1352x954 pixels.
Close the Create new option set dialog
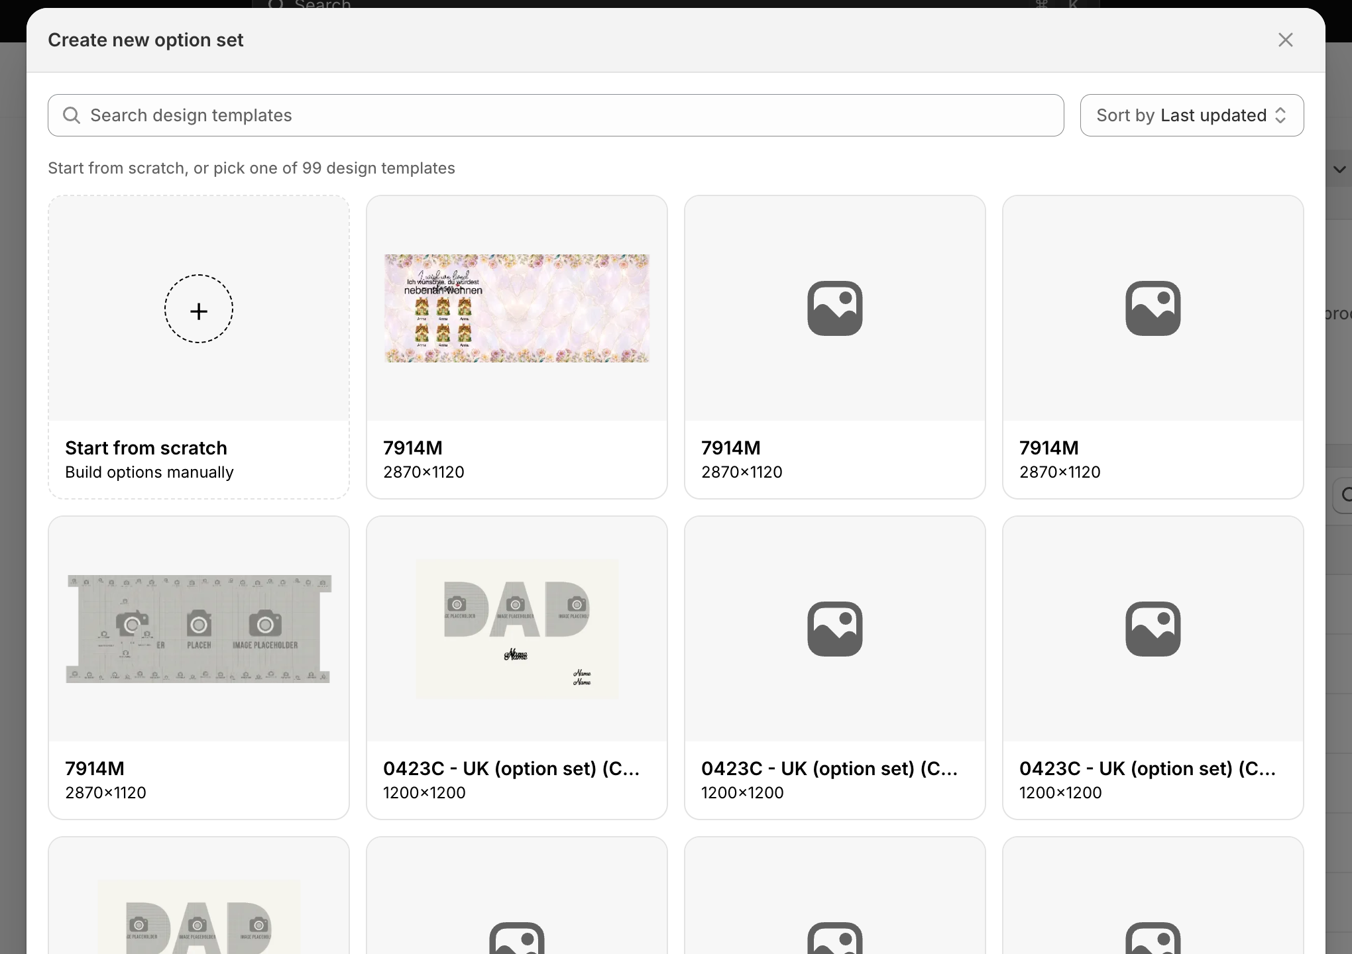click(x=1285, y=40)
